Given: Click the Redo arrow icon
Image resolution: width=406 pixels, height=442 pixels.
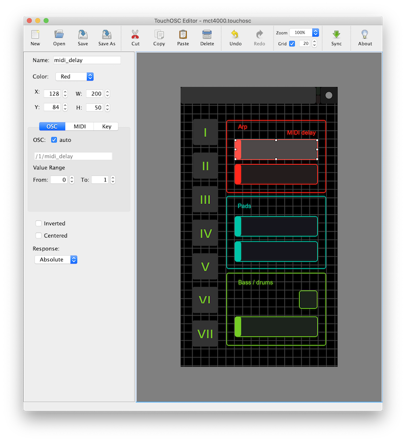Looking at the screenshot, I should (259, 35).
